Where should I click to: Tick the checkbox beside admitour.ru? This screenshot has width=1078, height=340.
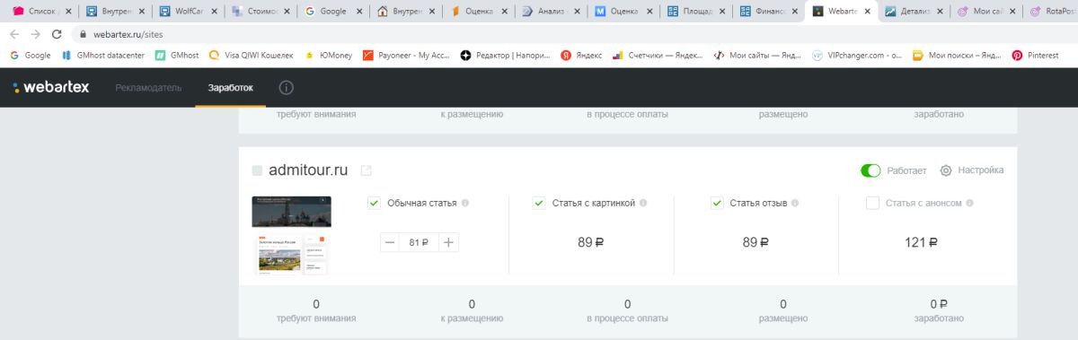(x=258, y=170)
